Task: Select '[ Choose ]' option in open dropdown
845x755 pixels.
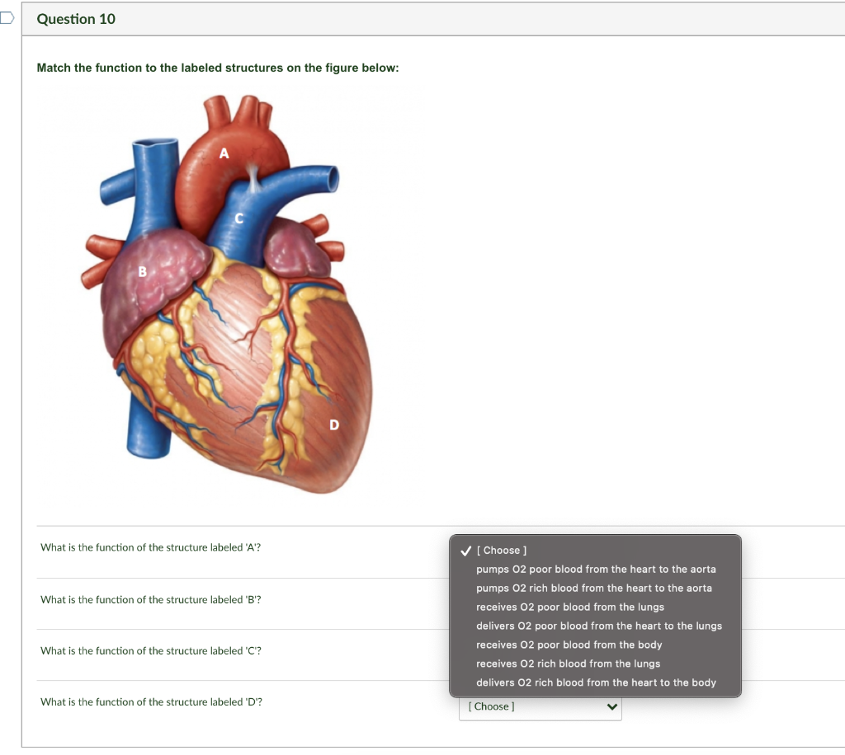Action: coord(595,550)
